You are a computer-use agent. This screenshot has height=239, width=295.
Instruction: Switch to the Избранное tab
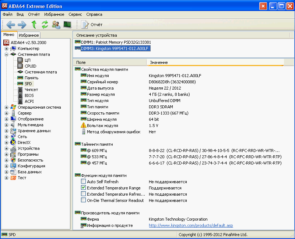click(x=29, y=35)
